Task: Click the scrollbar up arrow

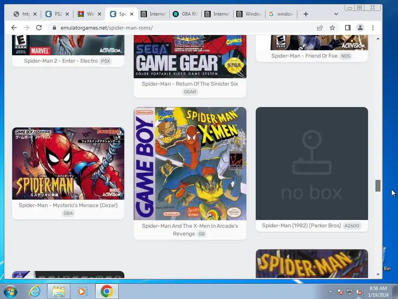Action: click(x=378, y=39)
